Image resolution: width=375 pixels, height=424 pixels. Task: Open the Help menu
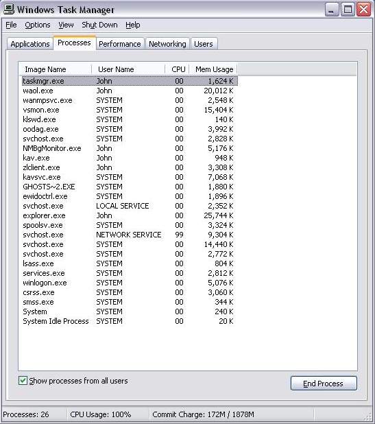tap(132, 25)
